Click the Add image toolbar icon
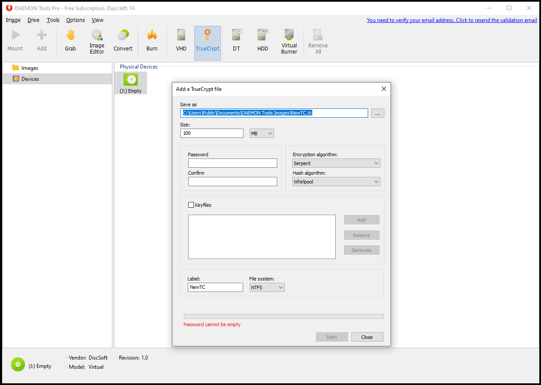This screenshot has height=385, width=541. [42, 41]
